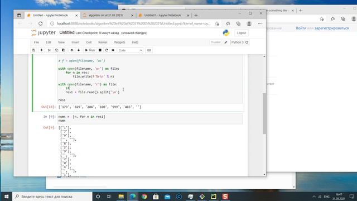Click the In [9] nums code cell
Image resolution: width=357 pixels, height=201 pixels.
pyautogui.click(x=150, y=118)
